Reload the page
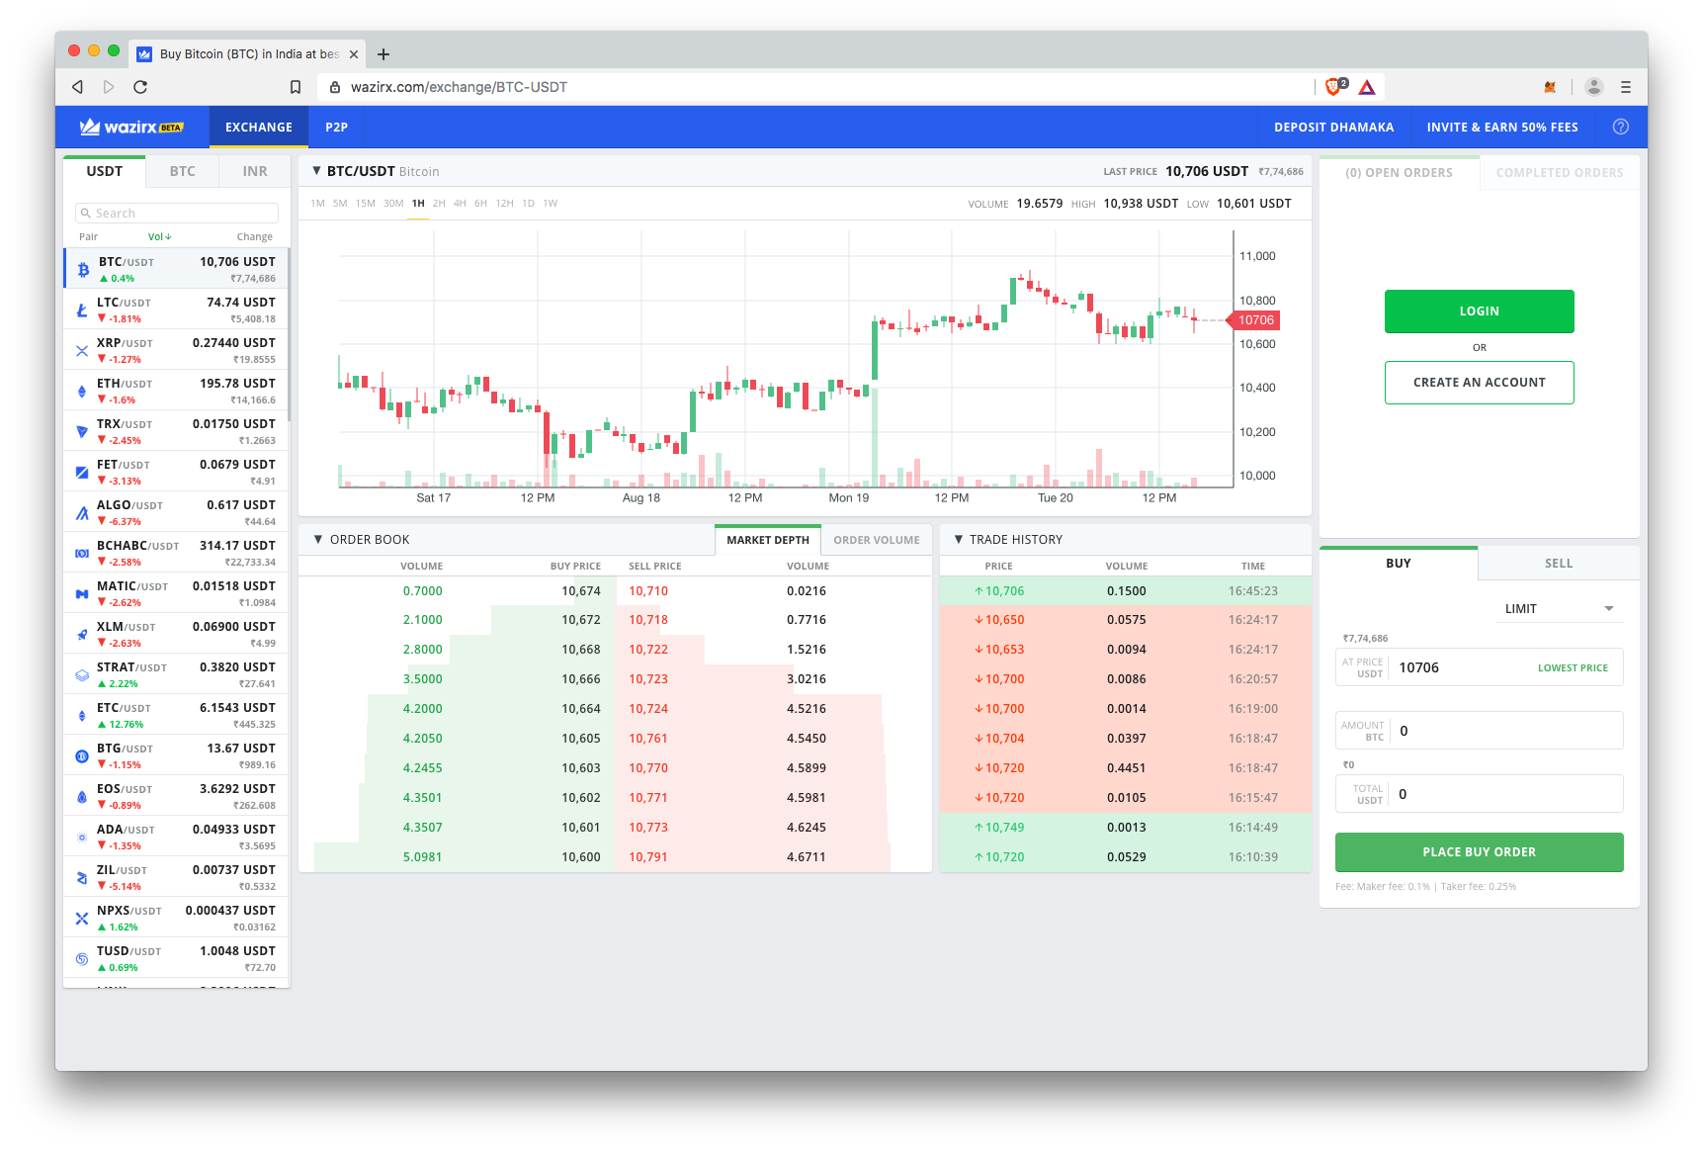 [140, 87]
